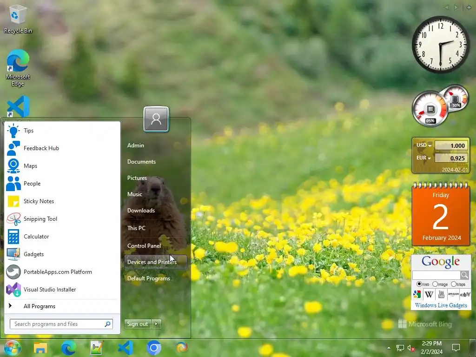The width and height of the screenshot is (476, 357).
Task: Click the Google gadget search field
Action: pos(436,275)
